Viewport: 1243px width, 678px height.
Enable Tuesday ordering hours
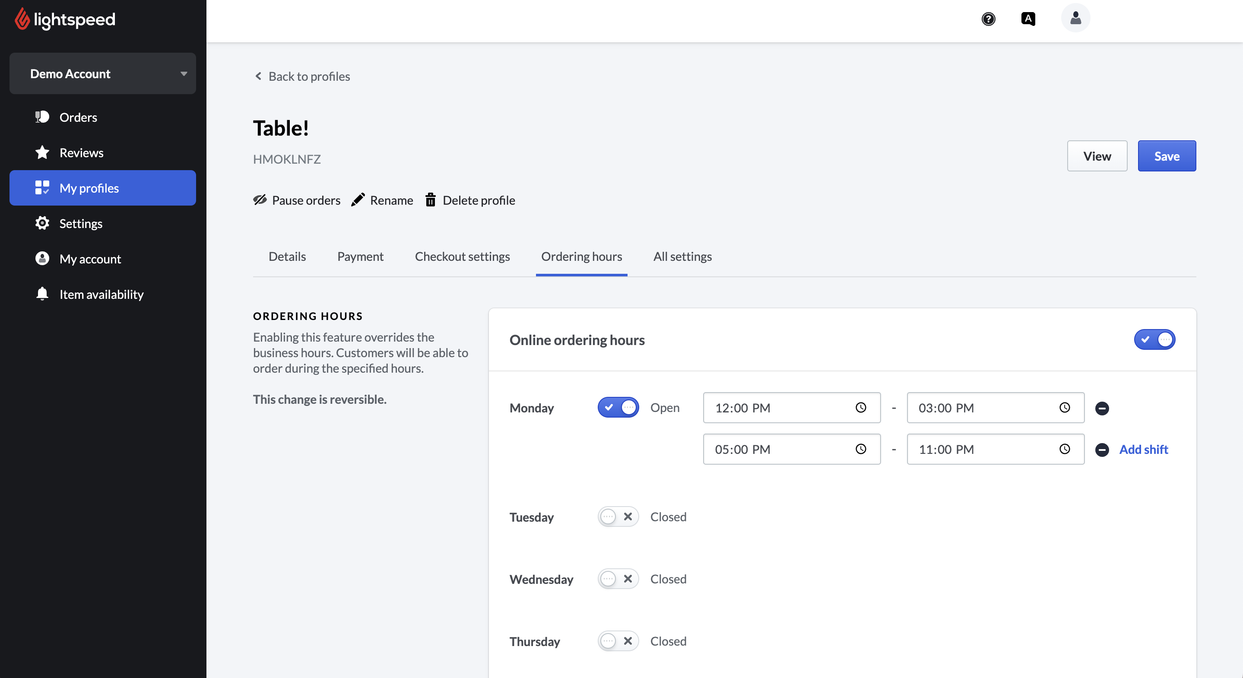pyautogui.click(x=618, y=517)
